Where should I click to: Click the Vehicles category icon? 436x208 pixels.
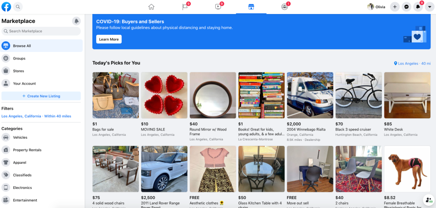[6, 137]
